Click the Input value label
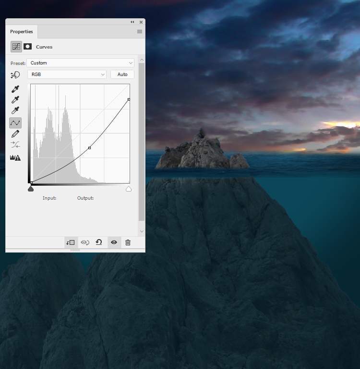This screenshot has height=369, width=360. click(x=49, y=198)
